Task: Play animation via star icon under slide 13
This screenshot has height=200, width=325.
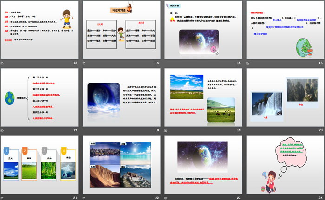Action: [2, 63]
